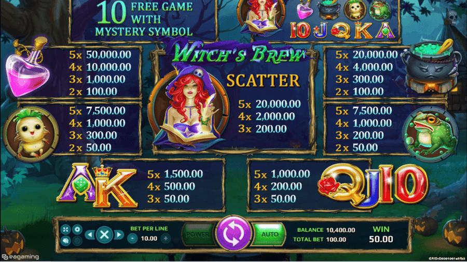Click the eagaming logo
467x262 pixels.
click(20, 257)
